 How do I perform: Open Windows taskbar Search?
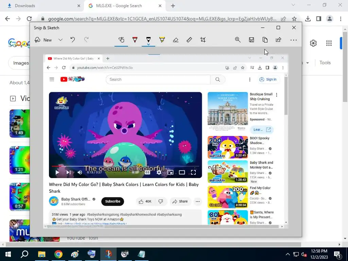click(24, 254)
